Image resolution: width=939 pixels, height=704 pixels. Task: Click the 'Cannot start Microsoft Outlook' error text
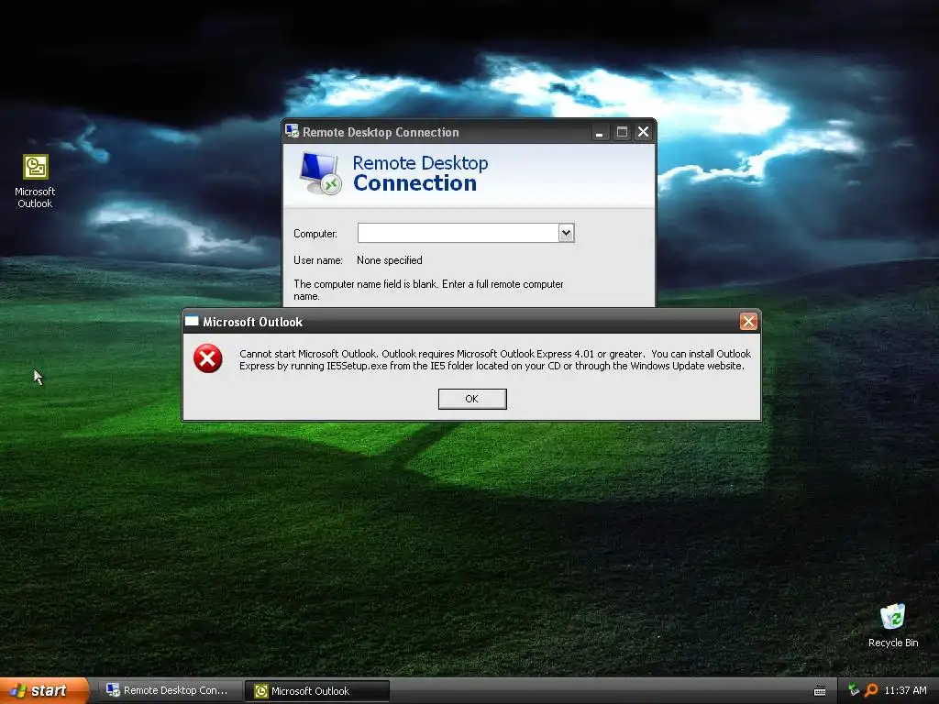tap(494, 359)
